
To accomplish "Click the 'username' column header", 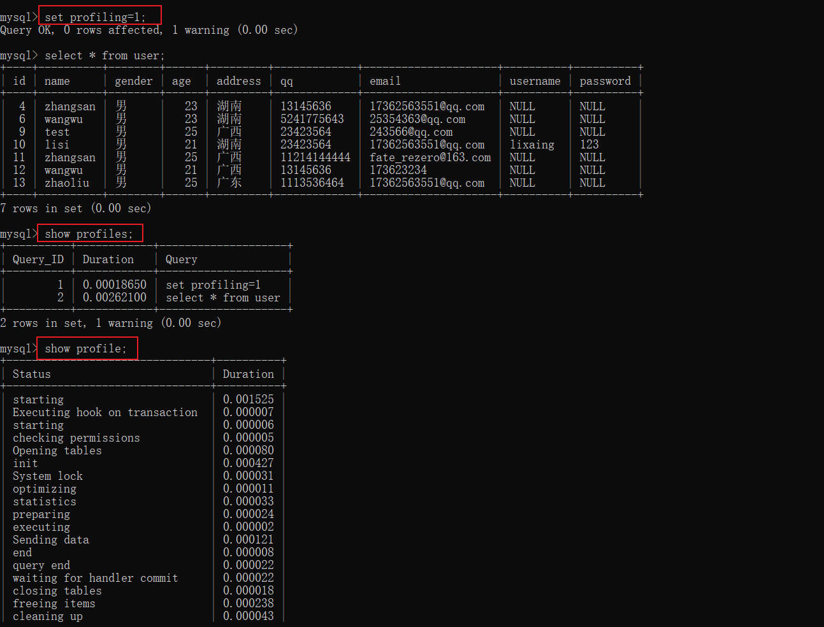I will coord(535,81).
